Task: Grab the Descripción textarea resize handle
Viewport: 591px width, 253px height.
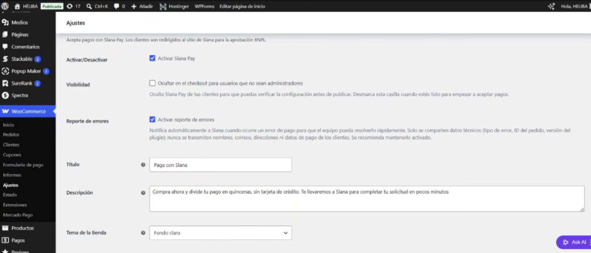Action: click(x=582, y=210)
